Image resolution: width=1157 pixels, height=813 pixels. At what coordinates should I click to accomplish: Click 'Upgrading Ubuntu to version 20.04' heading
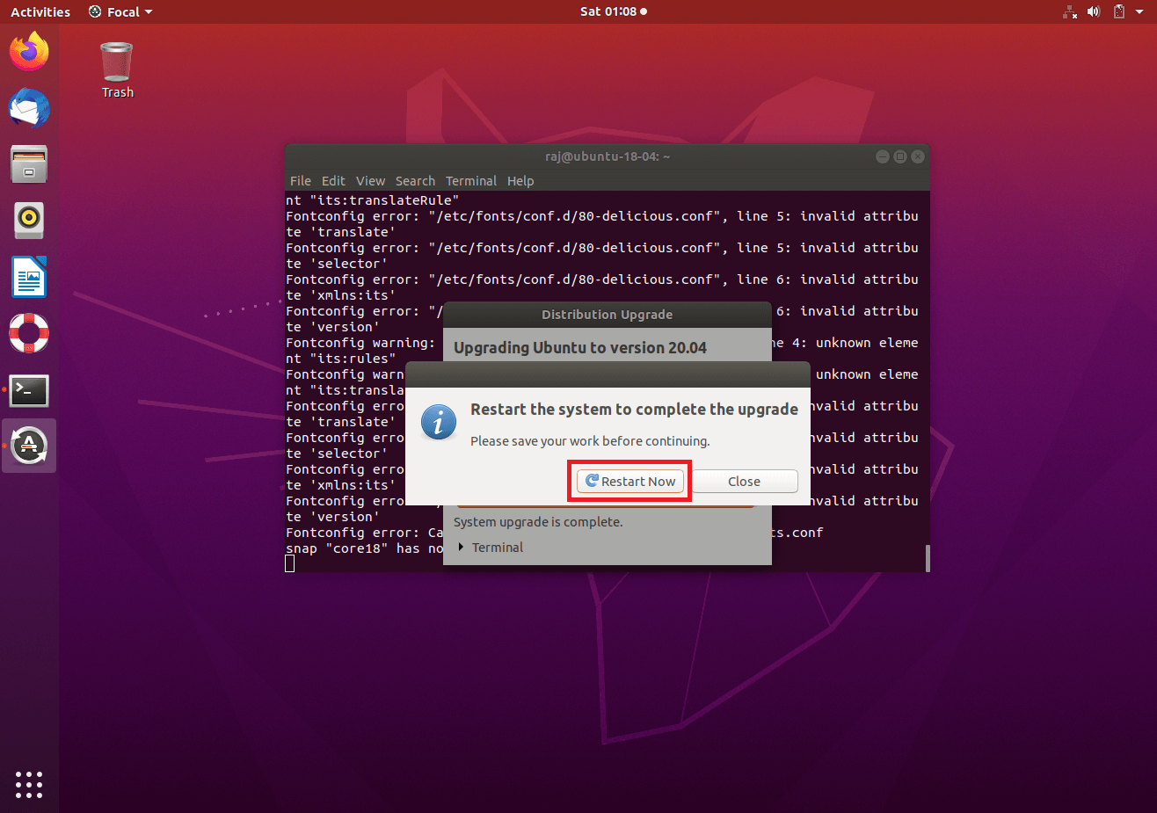(x=580, y=348)
